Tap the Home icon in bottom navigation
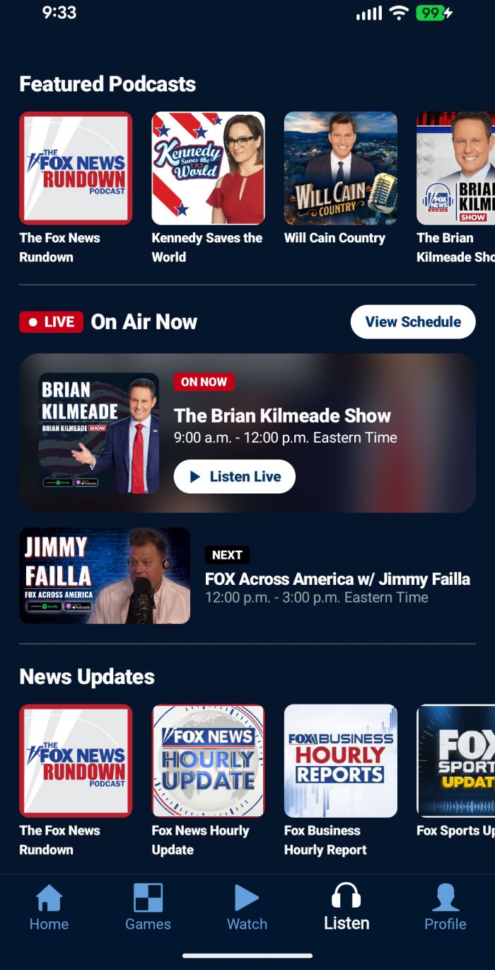The image size is (495, 970). coord(49,898)
